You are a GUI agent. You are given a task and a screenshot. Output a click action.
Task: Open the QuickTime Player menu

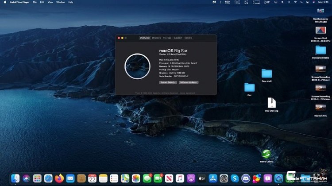(x=19, y=2)
